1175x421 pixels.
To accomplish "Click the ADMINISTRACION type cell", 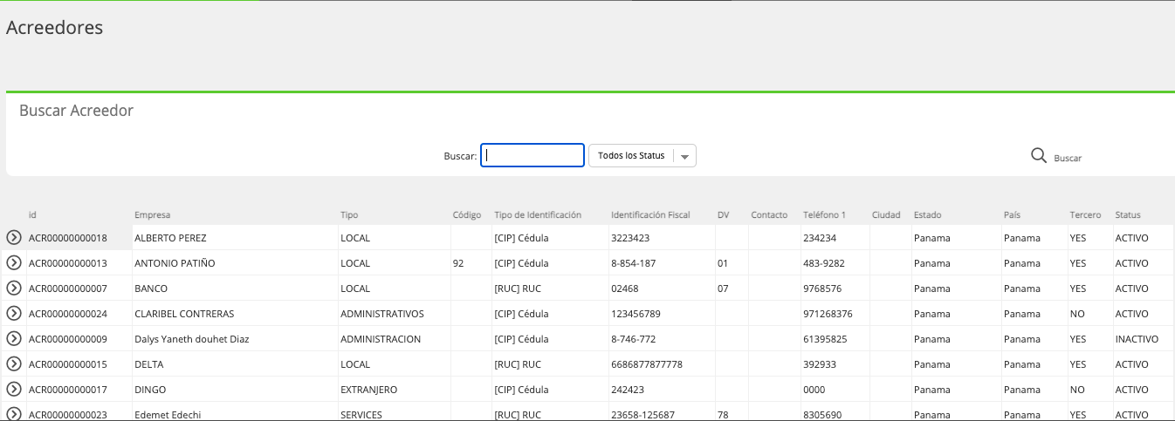I will click(x=395, y=338).
